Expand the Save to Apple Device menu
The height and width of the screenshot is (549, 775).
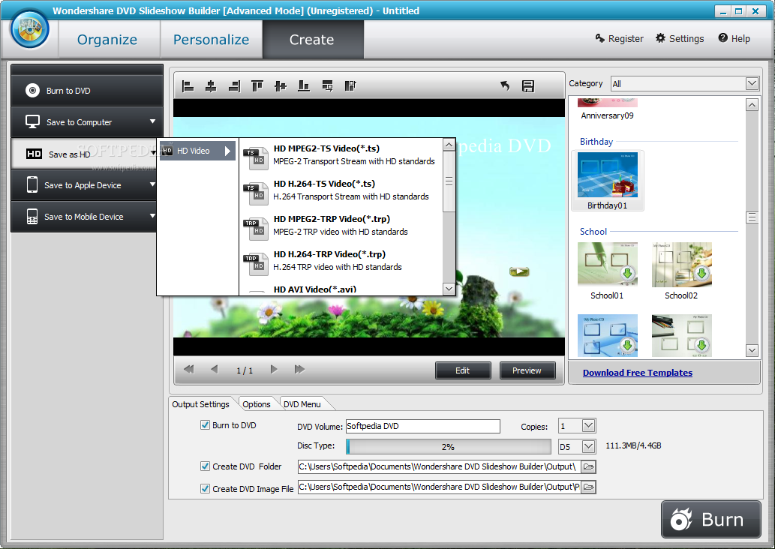(x=153, y=184)
